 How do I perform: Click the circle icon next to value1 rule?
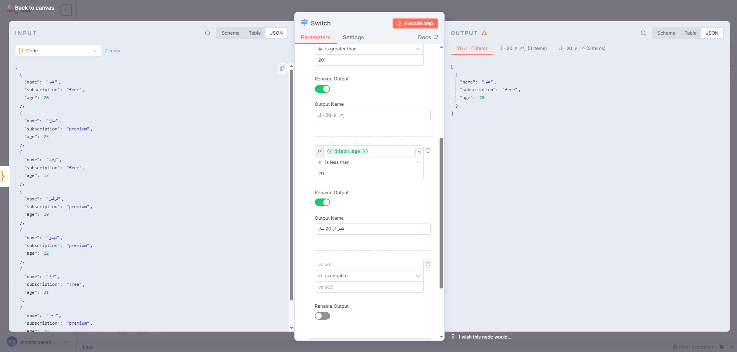coord(428,264)
